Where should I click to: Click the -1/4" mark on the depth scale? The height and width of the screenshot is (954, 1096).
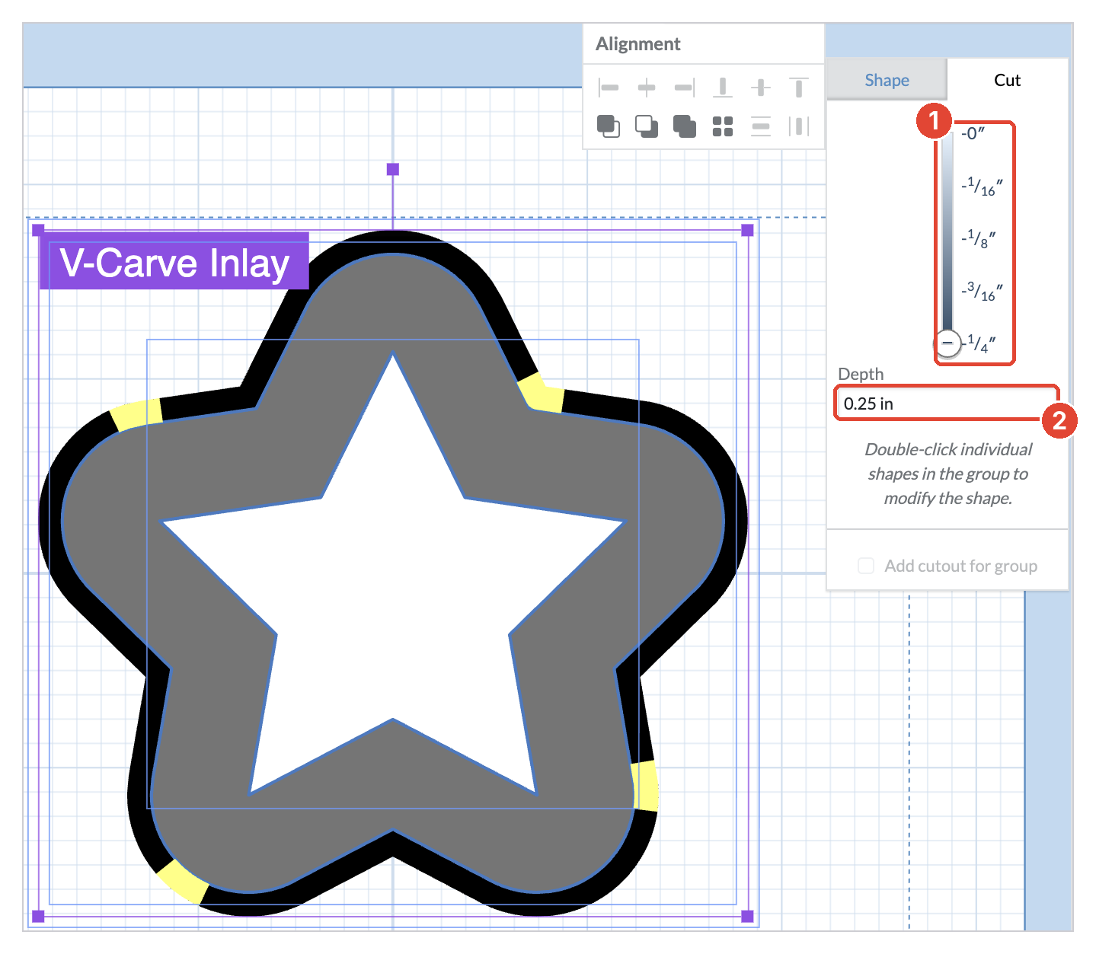pyautogui.click(x=979, y=343)
